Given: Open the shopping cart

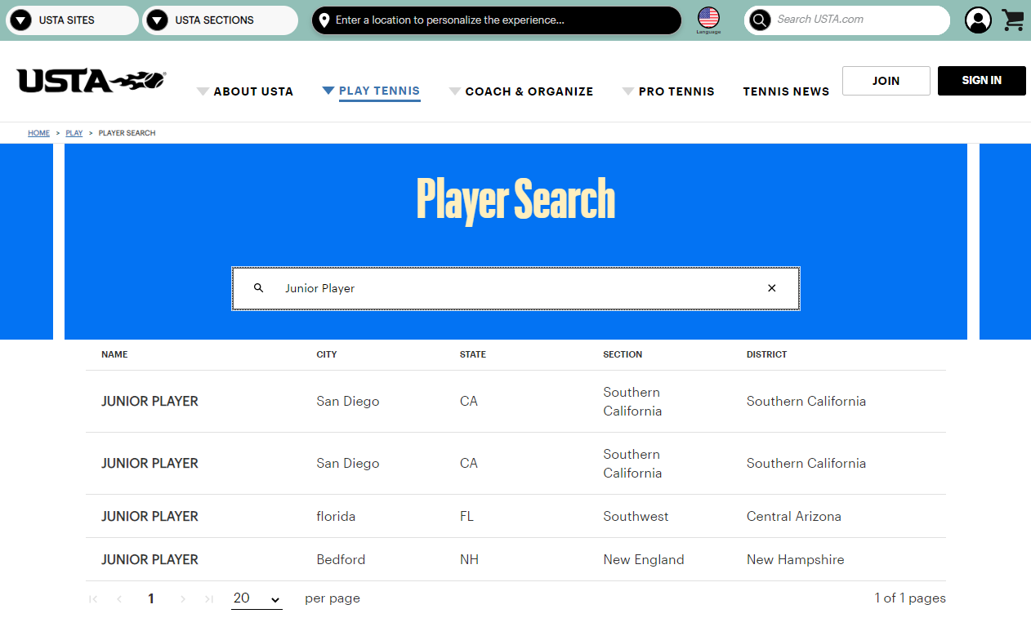Looking at the screenshot, I should click(1012, 20).
